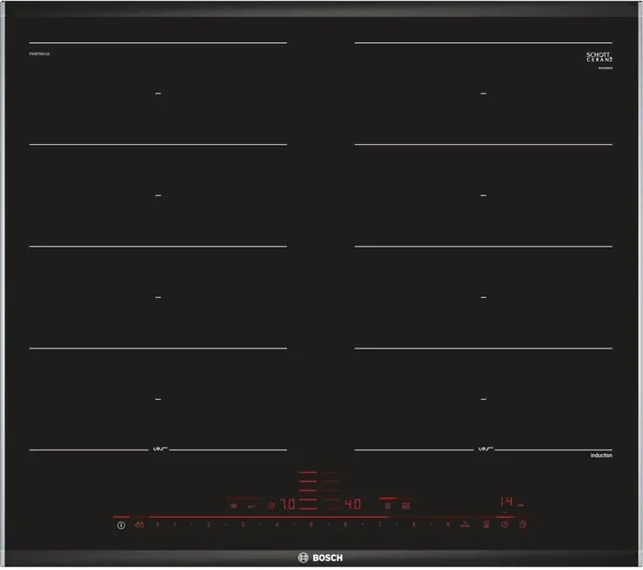Tap power level 9 on the slider
The image size is (643, 570).
[448, 525]
